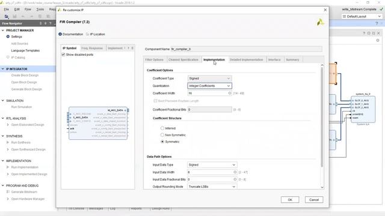
Task: Open the Edit menu
Action: click(x=17, y=9)
